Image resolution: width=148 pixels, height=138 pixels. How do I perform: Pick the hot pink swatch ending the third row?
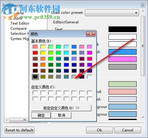90,59
